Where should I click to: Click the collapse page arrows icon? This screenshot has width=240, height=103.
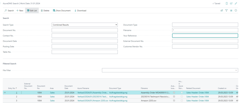pyautogui.click(x=236, y=4)
